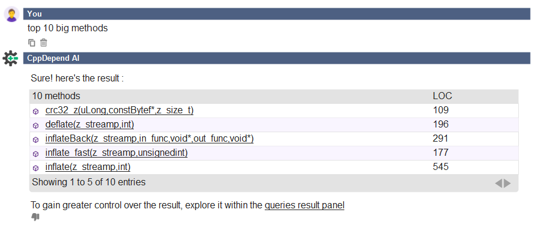533x229 pixels.
Task: Click the thumbs down feedback icon
Action: pos(35,217)
